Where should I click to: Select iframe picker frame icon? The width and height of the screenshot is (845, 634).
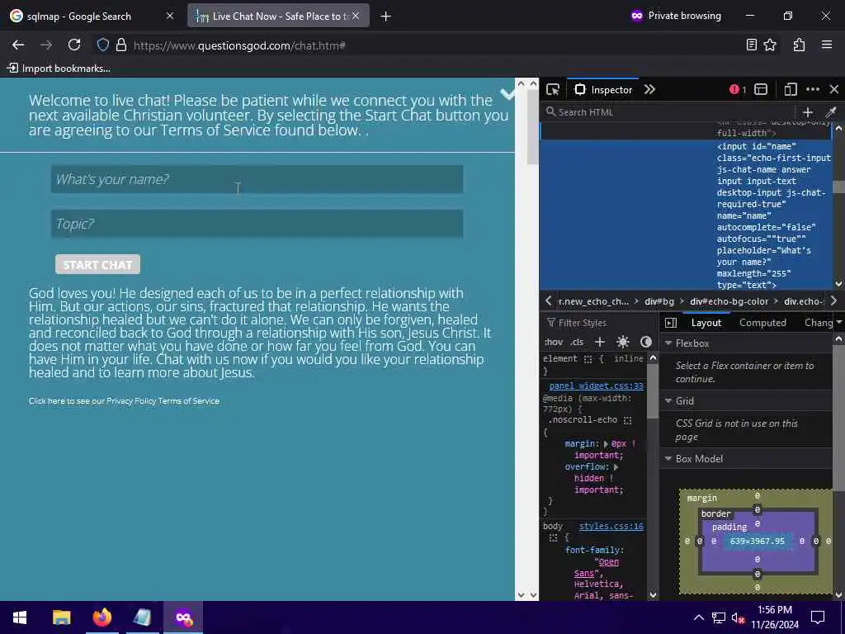click(x=760, y=89)
